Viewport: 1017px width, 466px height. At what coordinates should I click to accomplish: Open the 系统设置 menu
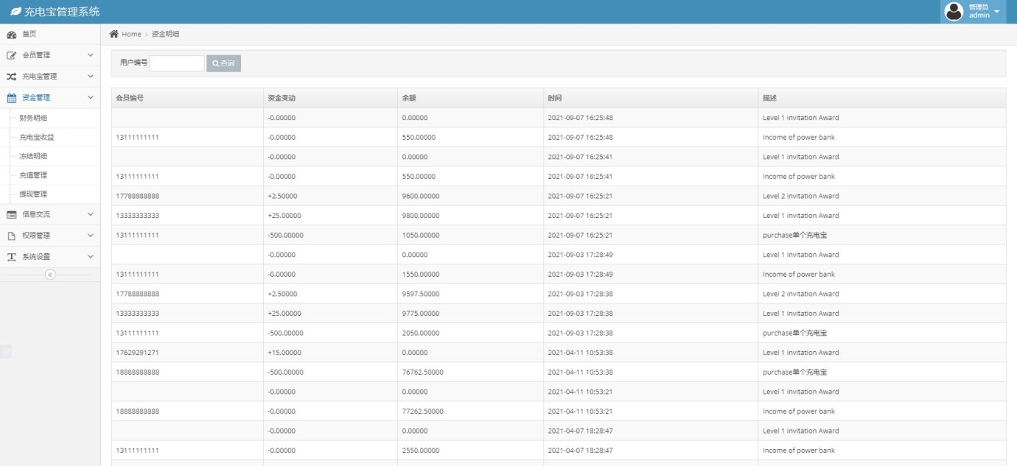point(50,257)
